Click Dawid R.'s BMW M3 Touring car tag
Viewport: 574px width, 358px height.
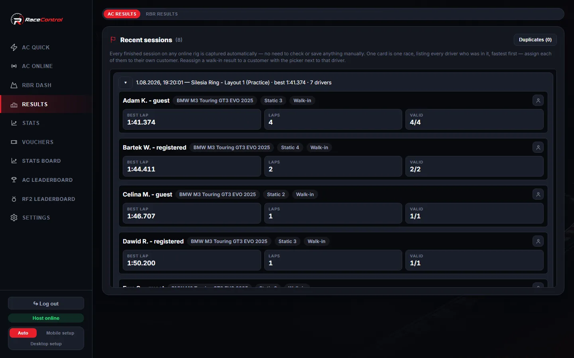point(229,241)
